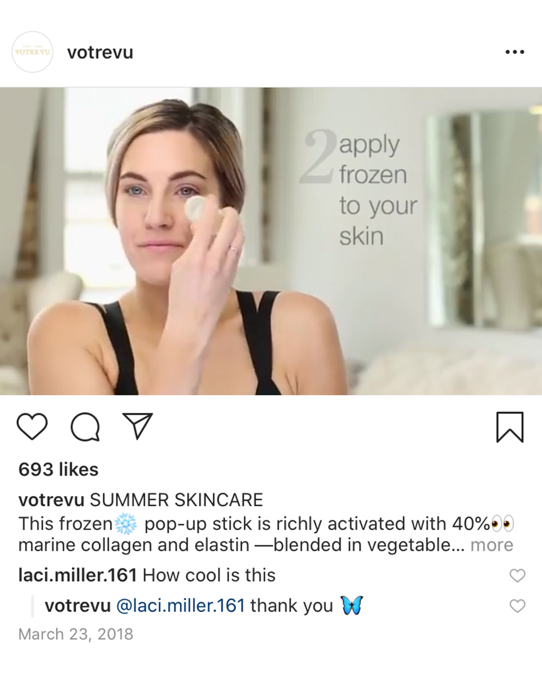Tap the votrevu name in the reply

77,606
